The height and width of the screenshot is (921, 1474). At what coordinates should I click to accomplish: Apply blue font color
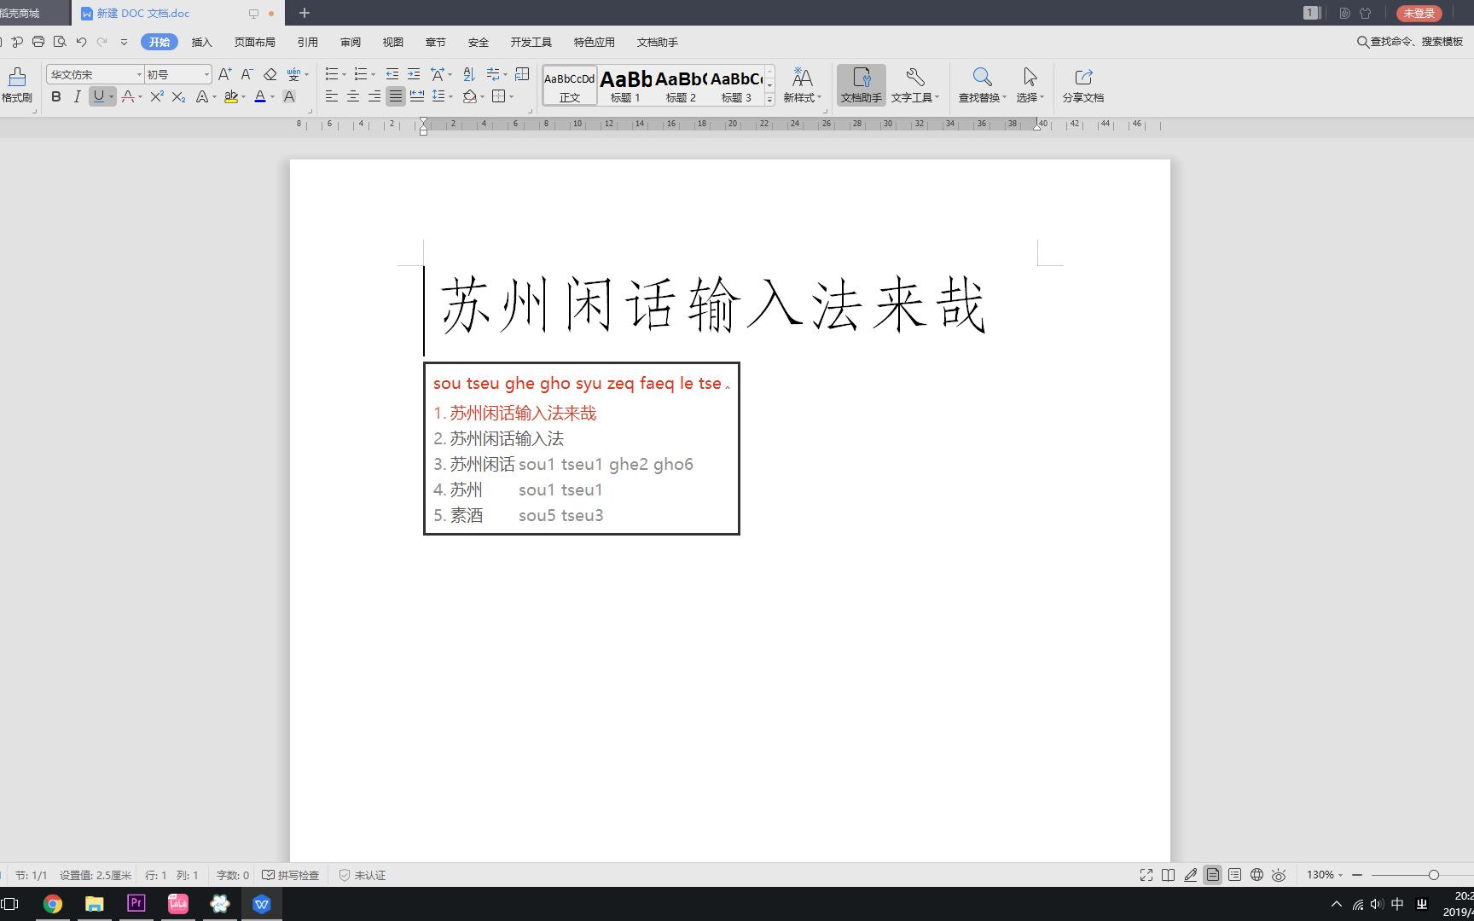260,96
